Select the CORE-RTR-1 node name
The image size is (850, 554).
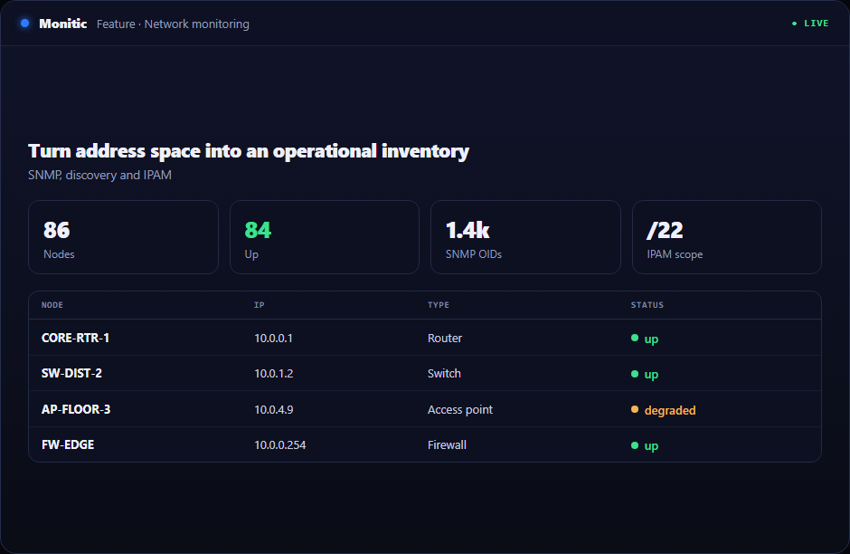75,338
